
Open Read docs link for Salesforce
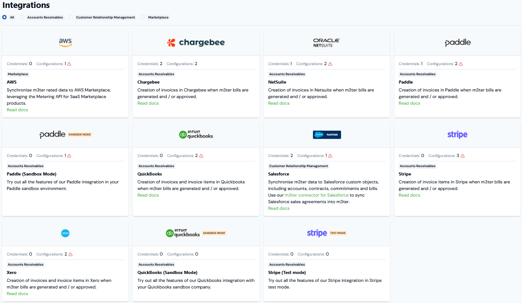279,208
